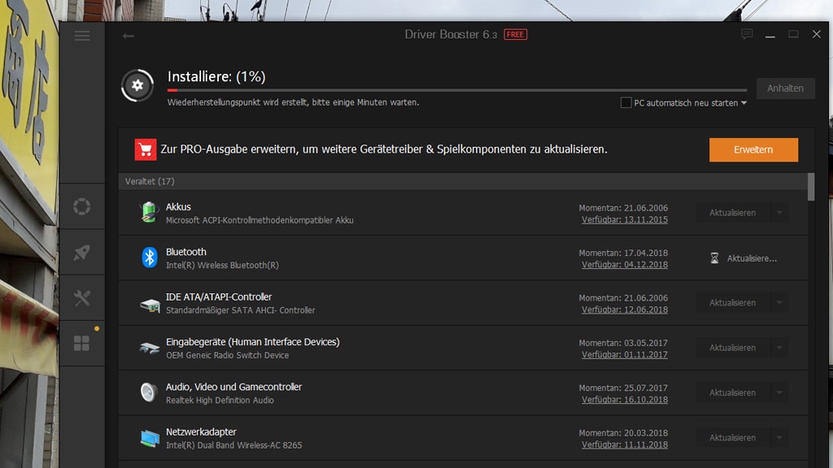833x468 pixels.
Task: Open dropdown arrow next to Akkus Aktualisieren
Action: (x=779, y=213)
